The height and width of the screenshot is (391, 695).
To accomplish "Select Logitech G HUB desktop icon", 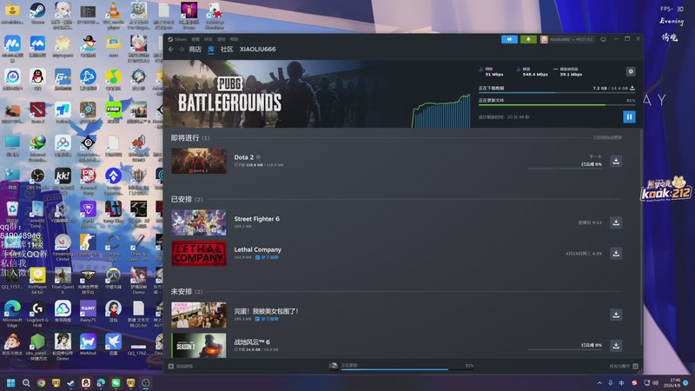I will [x=37, y=314].
